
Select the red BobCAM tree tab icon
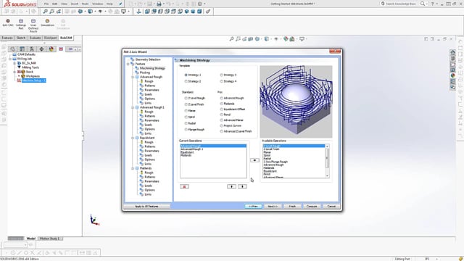coord(61,49)
